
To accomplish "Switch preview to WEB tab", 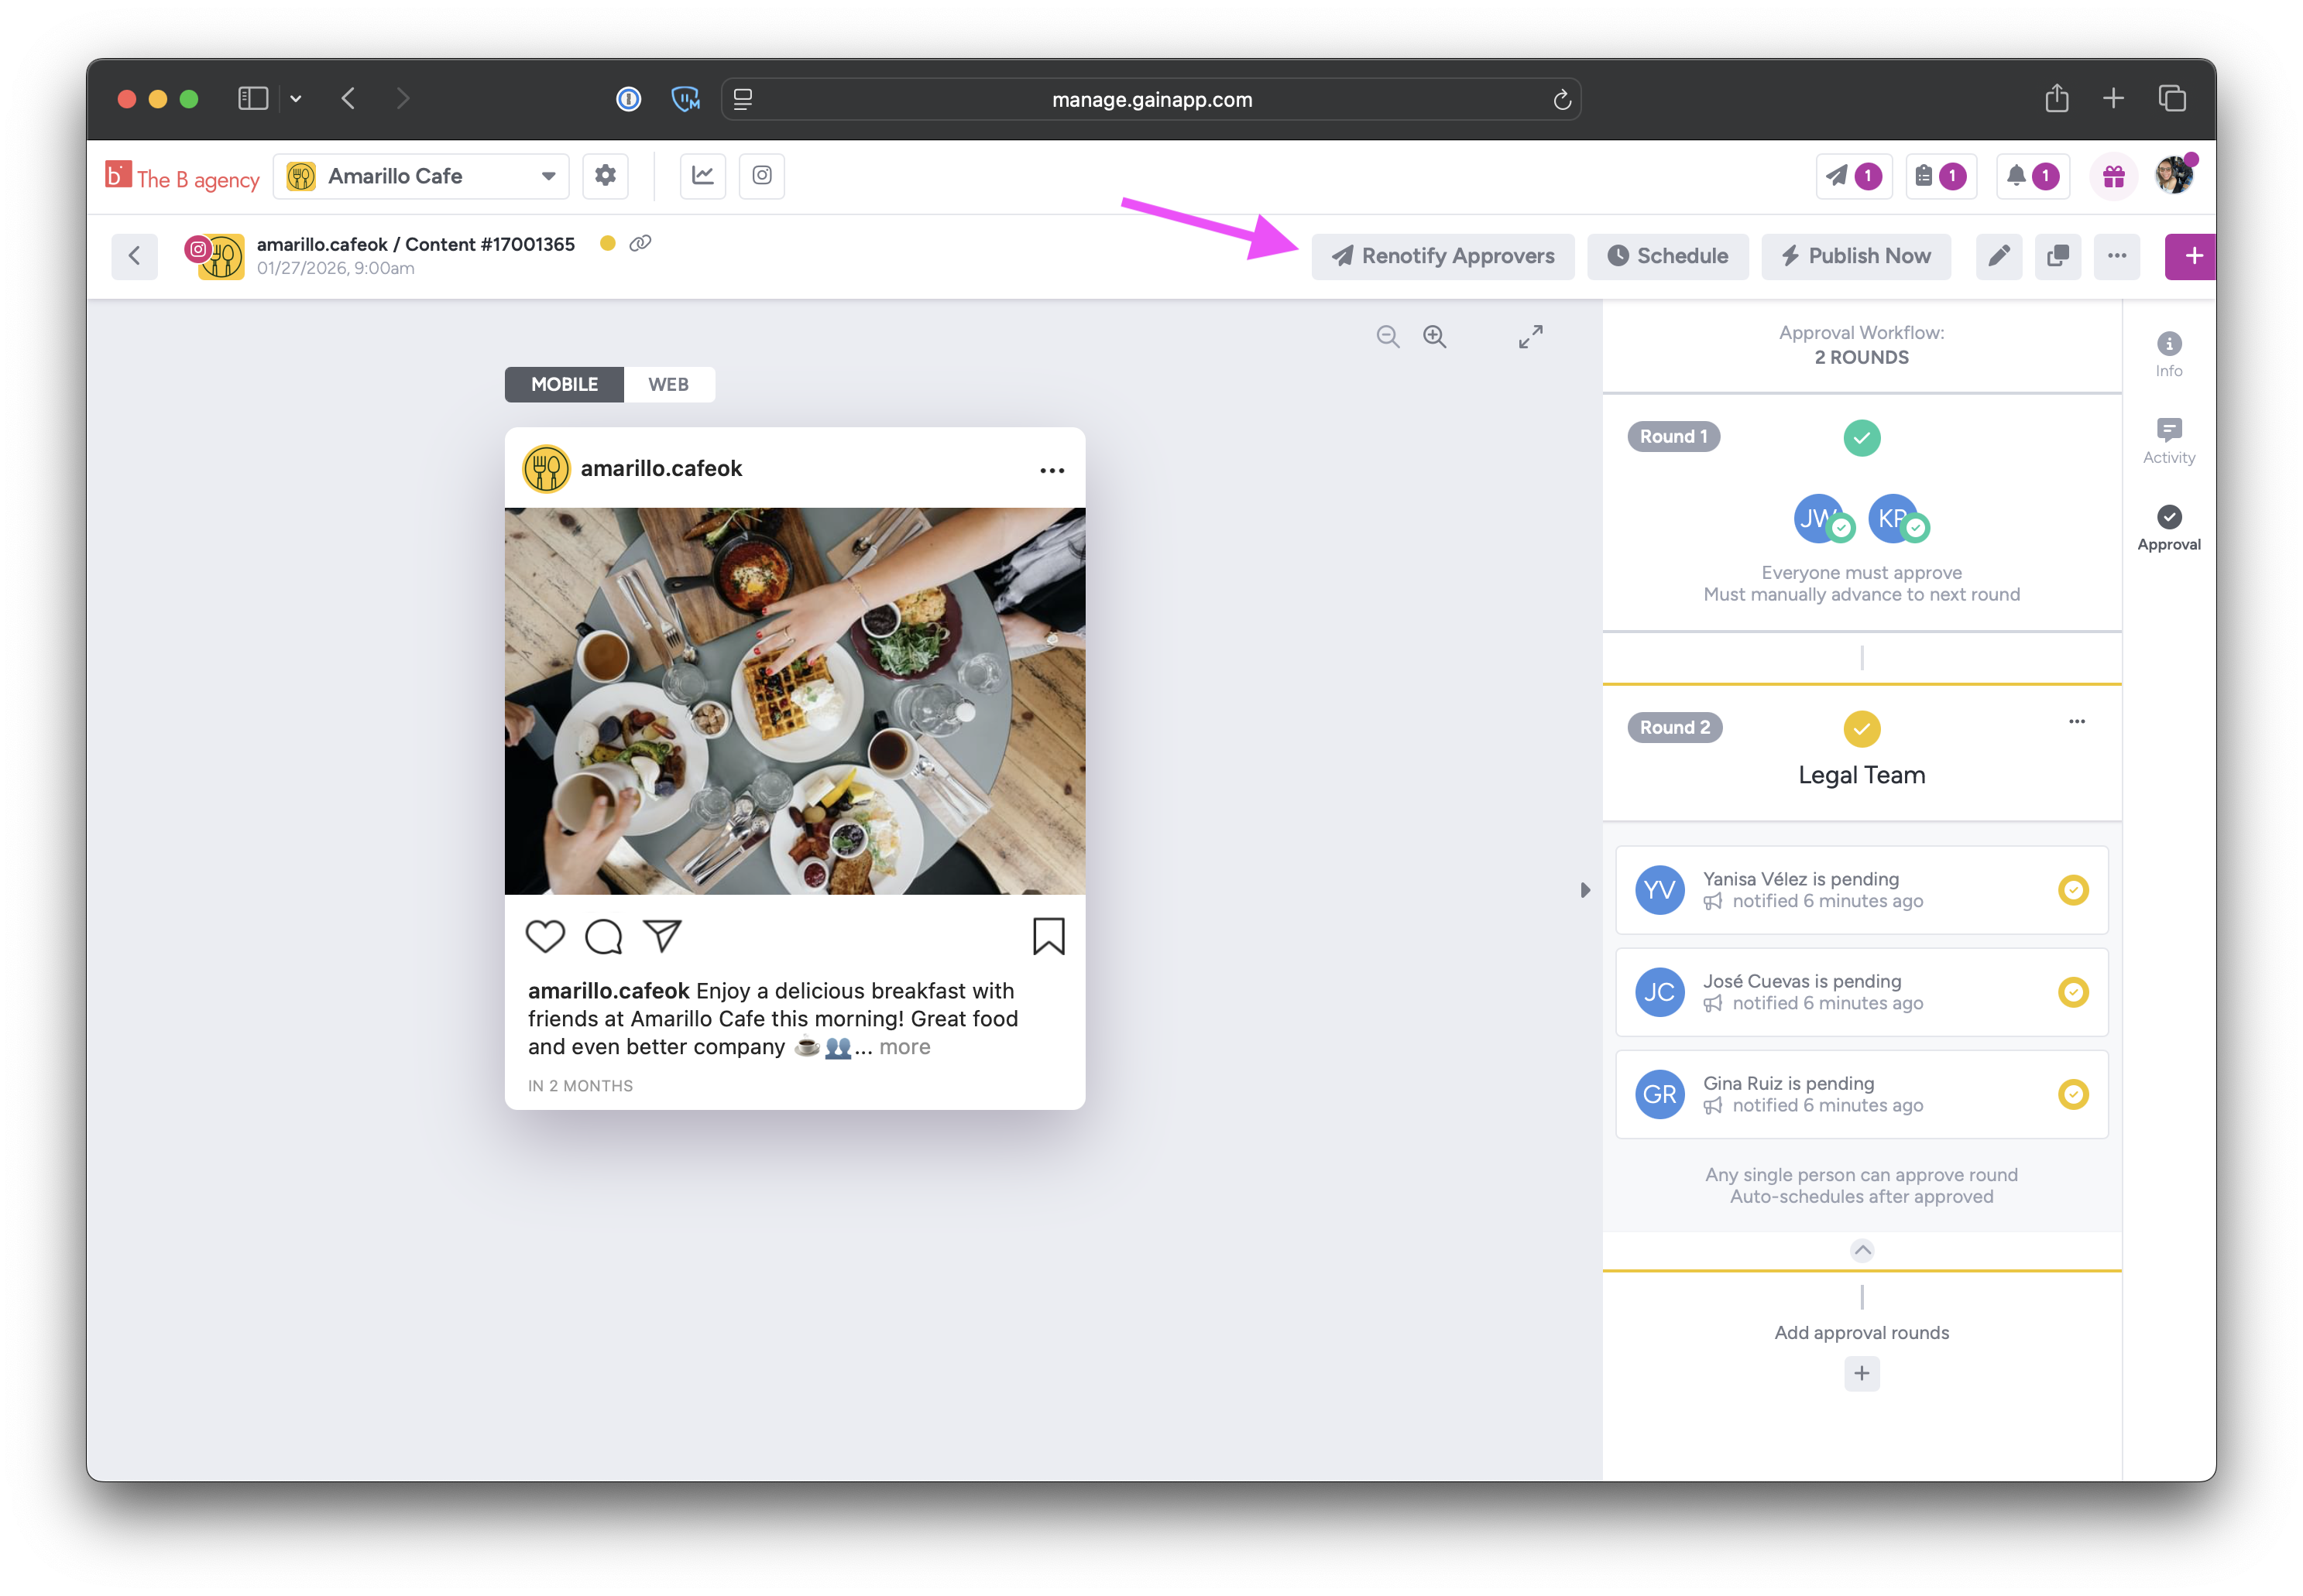I will pos(668,384).
